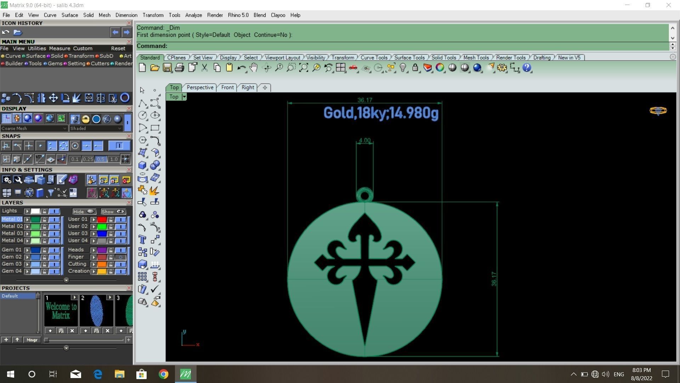Screen dimensions: 680x383
Task: Click the Array grid tool in sidebar
Action: 142,276
